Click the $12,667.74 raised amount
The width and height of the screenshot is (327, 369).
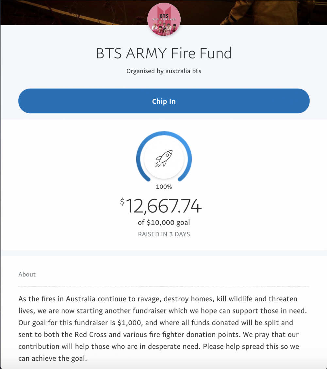pyautogui.click(x=161, y=206)
